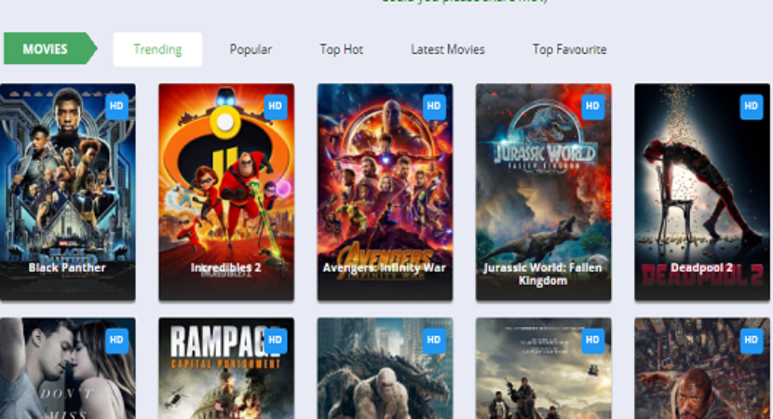Viewport: 773px width, 419px height.
Task: Open the Top Favourite tab
Action: [x=569, y=49]
